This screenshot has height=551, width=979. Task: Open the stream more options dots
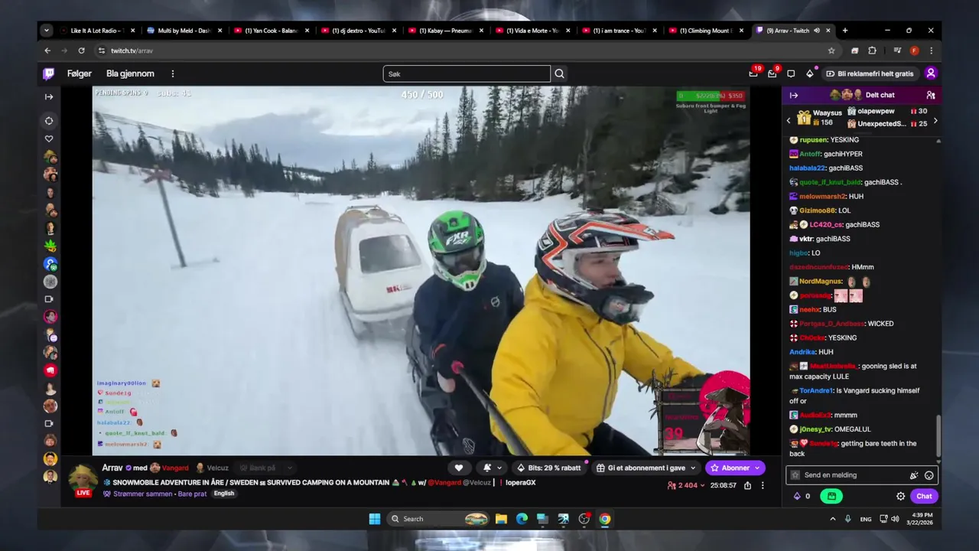point(763,485)
